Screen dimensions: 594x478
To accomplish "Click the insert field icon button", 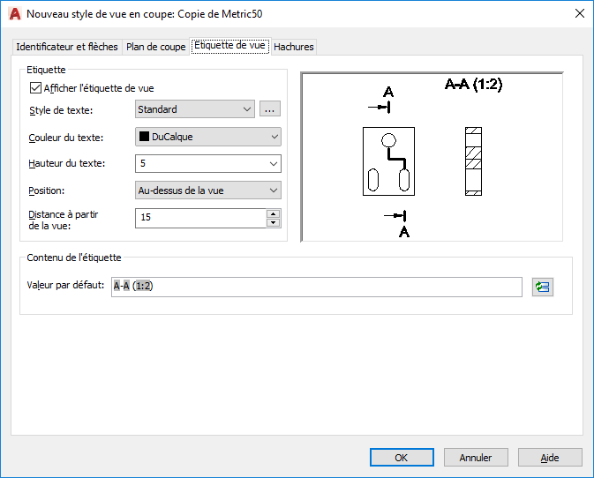I will [542, 287].
